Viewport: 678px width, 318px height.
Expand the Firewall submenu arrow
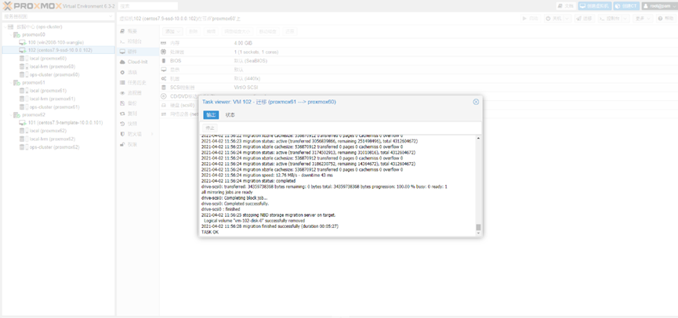coord(152,135)
